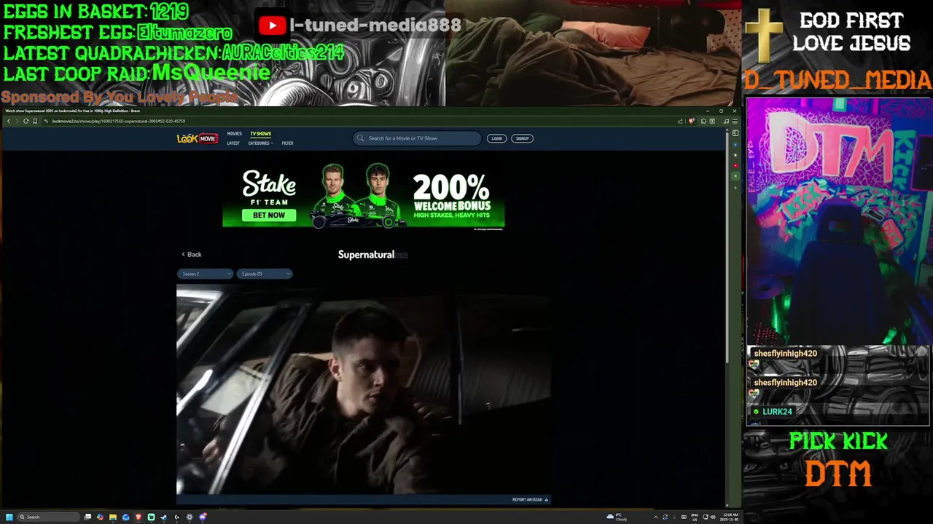Click the Login button

coord(496,138)
